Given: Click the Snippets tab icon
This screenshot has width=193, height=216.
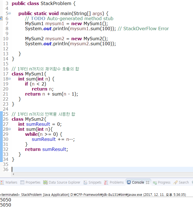Looking at the screenshot, I should (x=85, y=182).
